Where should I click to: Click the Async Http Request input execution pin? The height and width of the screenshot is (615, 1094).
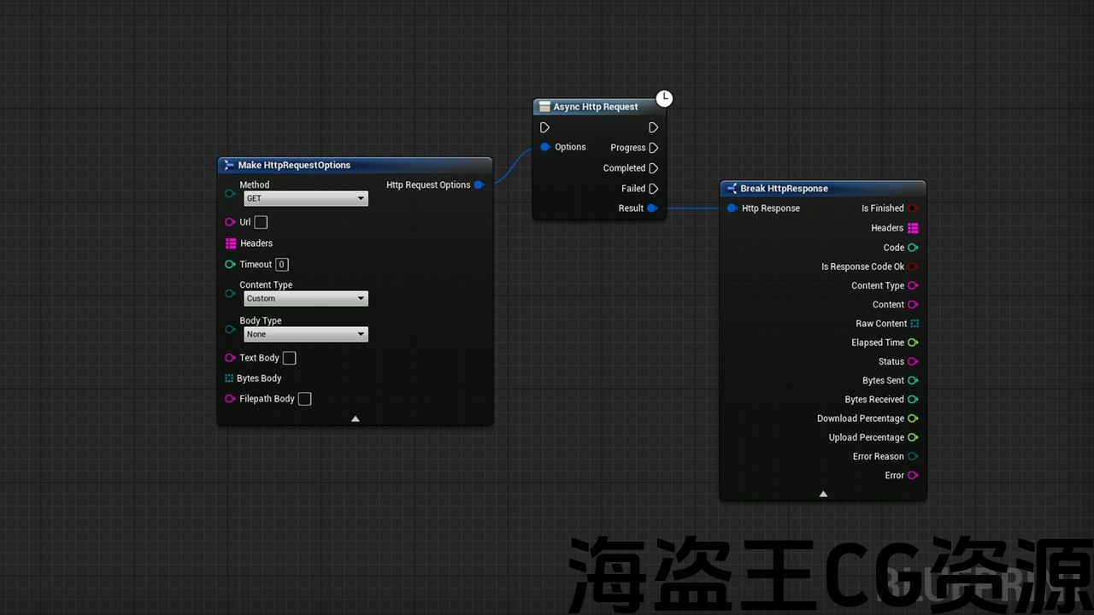tap(545, 127)
